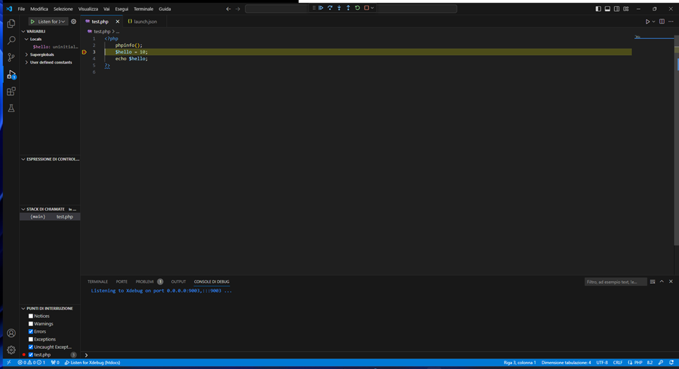Image resolution: width=679 pixels, height=369 pixels.
Task: Navigate forward with the right arrow
Action: 238,8
